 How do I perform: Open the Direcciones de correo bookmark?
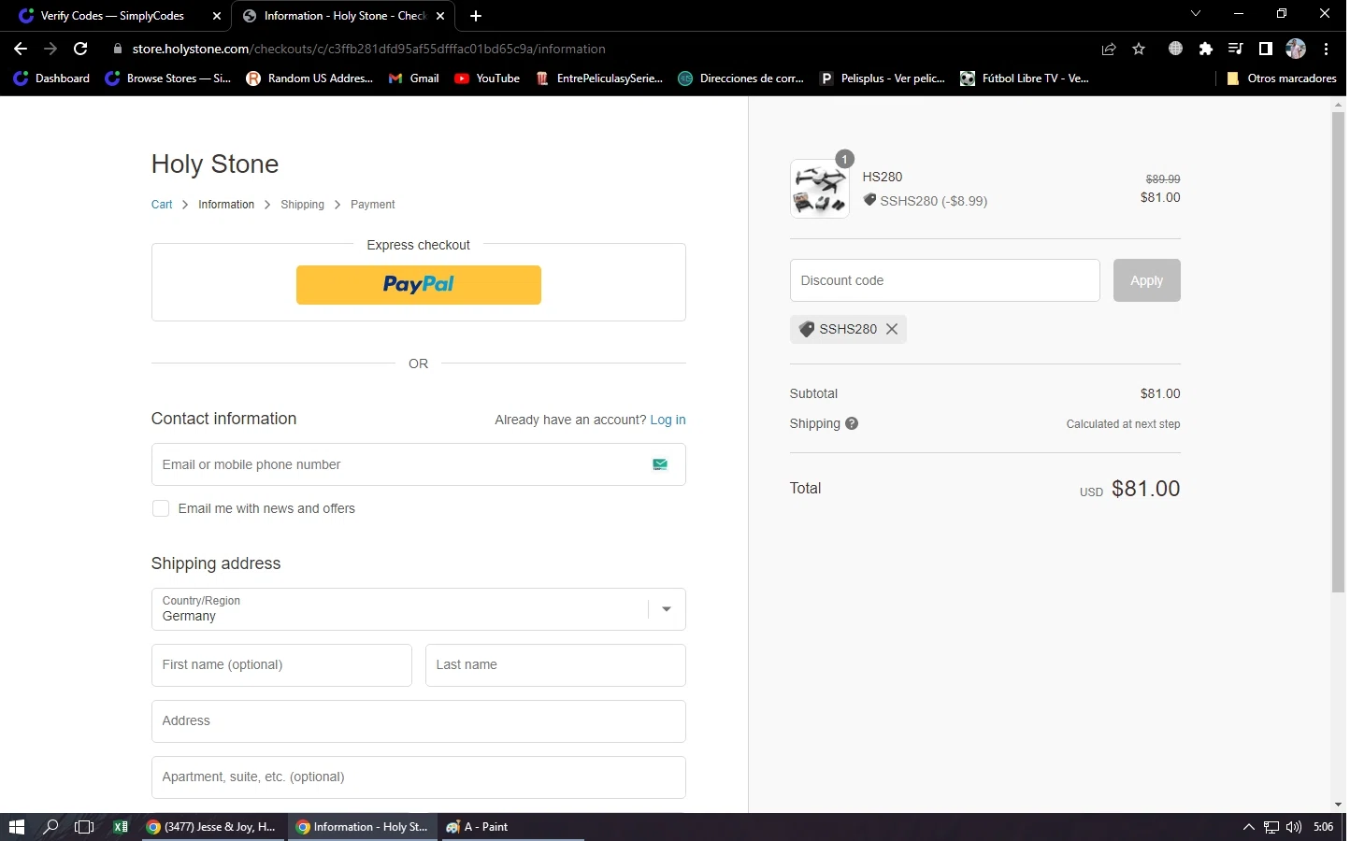[741, 78]
